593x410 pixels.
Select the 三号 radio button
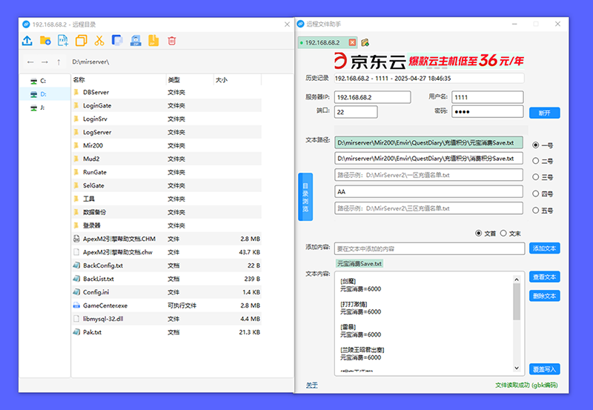pyautogui.click(x=536, y=178)
